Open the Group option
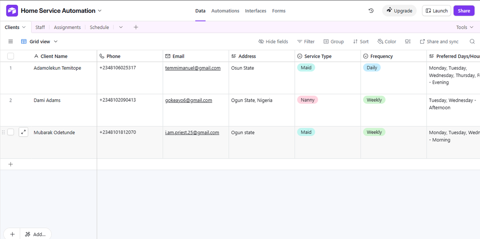This screenshot has width=480, height=239. [334, 42]
